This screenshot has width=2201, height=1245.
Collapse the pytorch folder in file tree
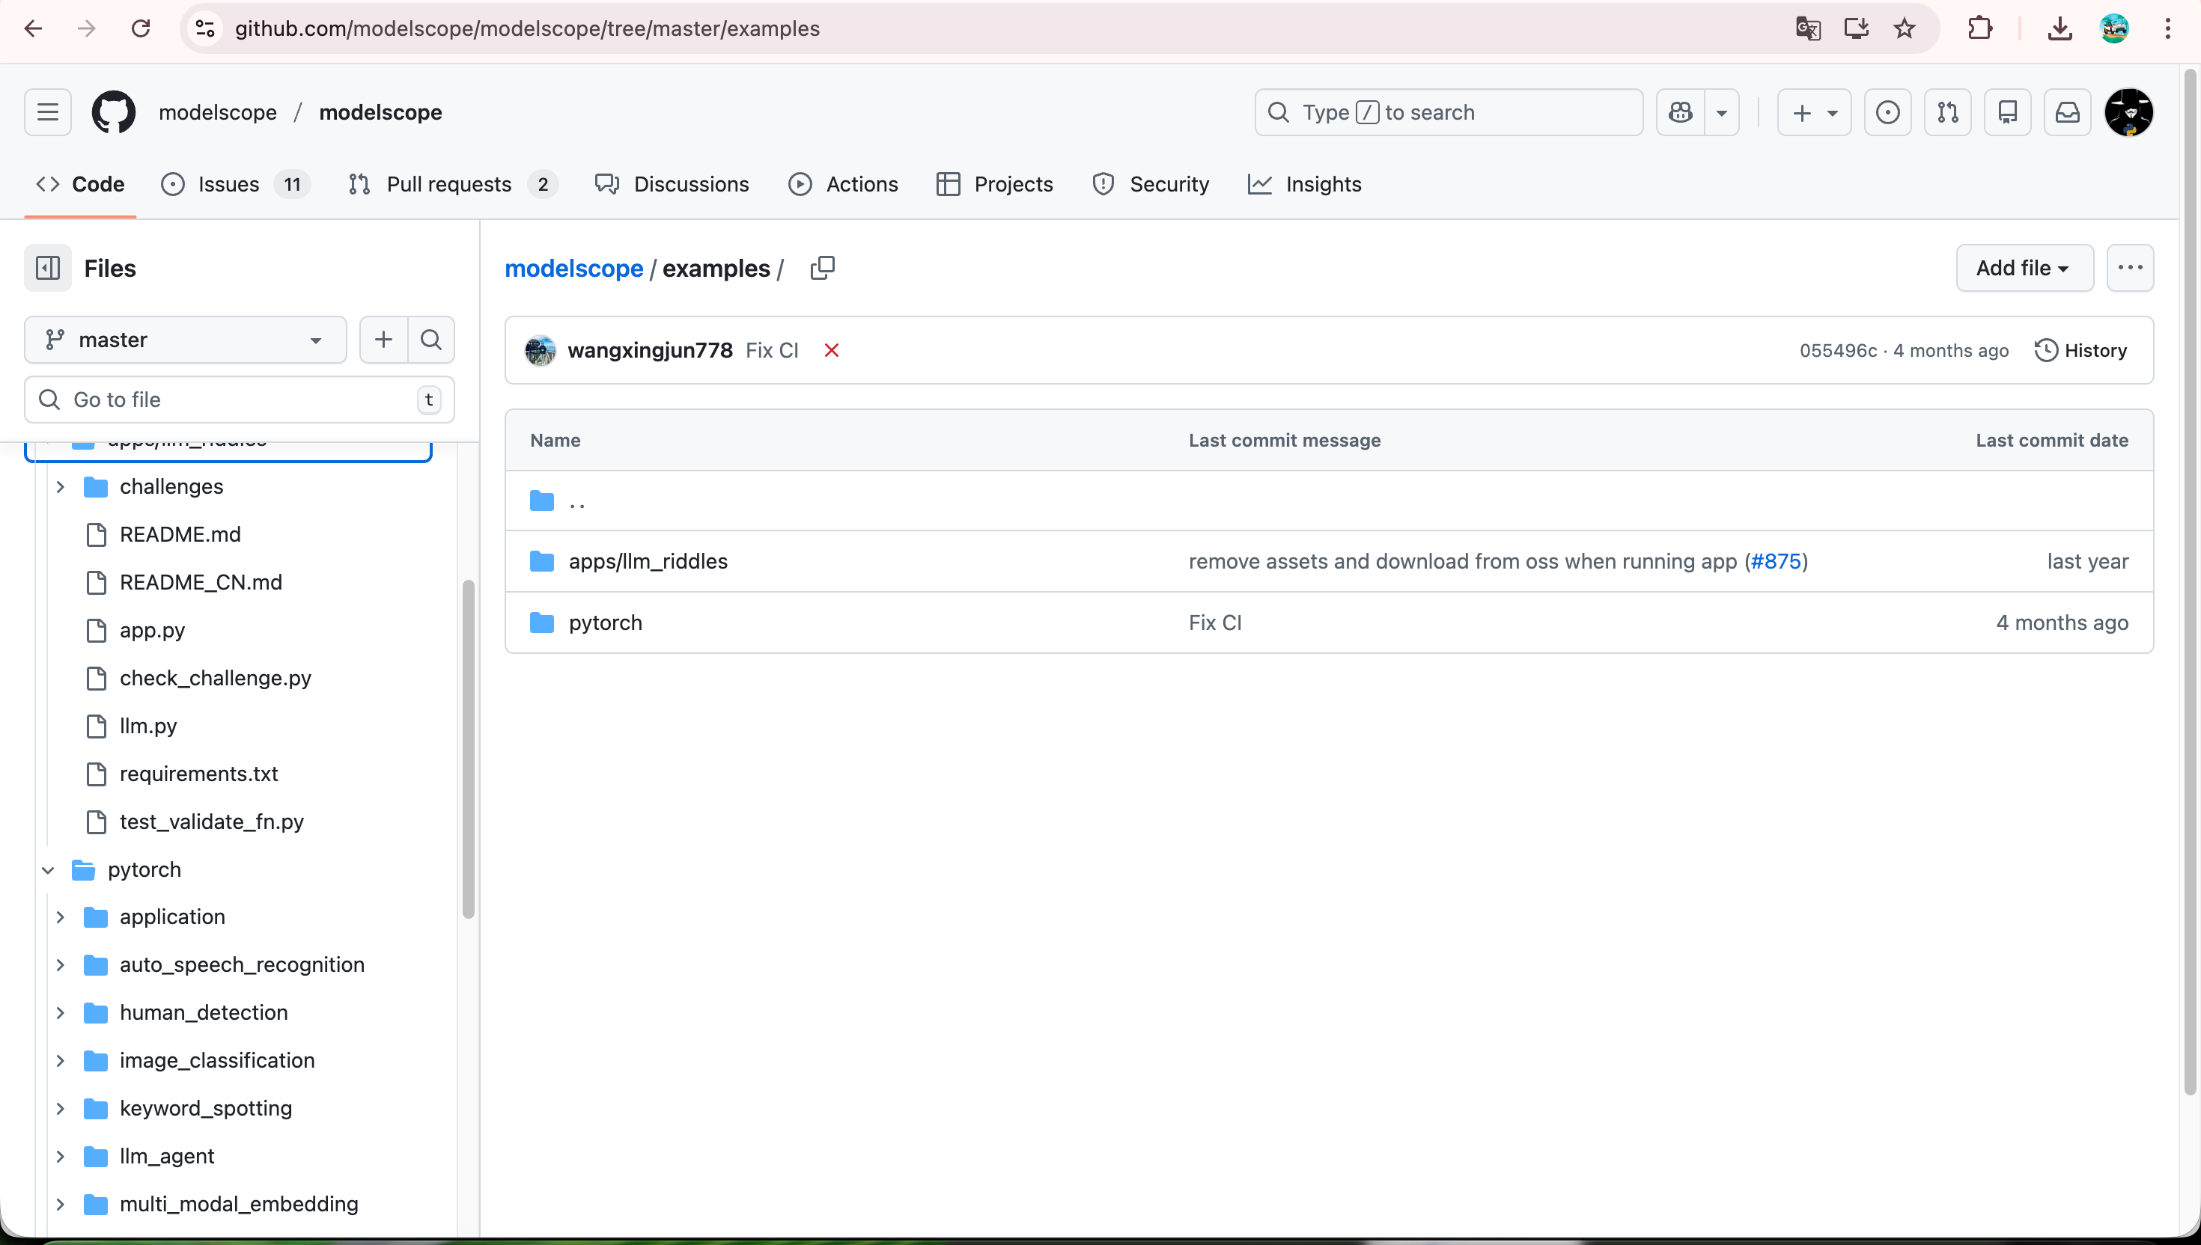click(x=48, y=869)
